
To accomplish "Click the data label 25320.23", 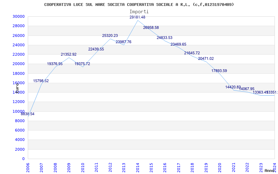I will [x=110, y=35].
